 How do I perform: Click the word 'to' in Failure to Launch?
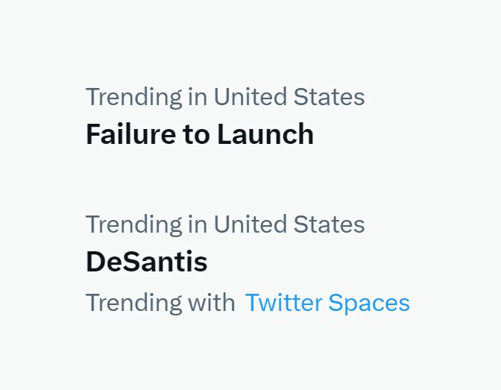click(196, 135)
